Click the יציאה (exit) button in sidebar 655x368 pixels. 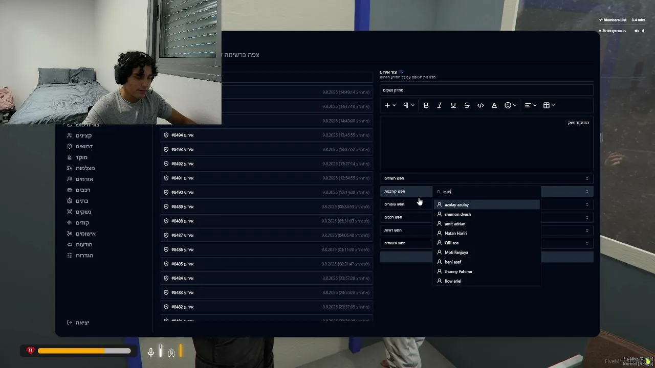click(x=78, y=323)
